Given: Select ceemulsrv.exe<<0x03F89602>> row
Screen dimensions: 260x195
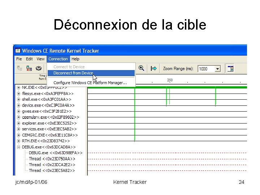Looking at the screenshot, I should coord(51,117).
